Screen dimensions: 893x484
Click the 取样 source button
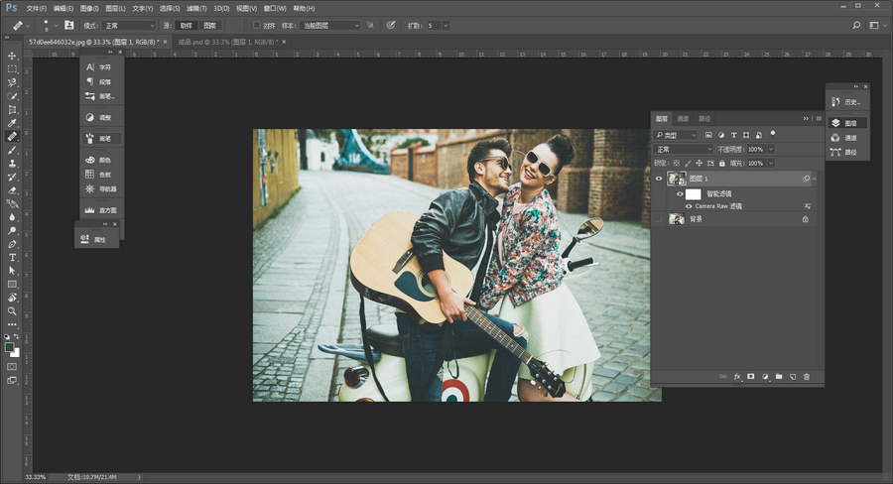(x=187, y=25)
